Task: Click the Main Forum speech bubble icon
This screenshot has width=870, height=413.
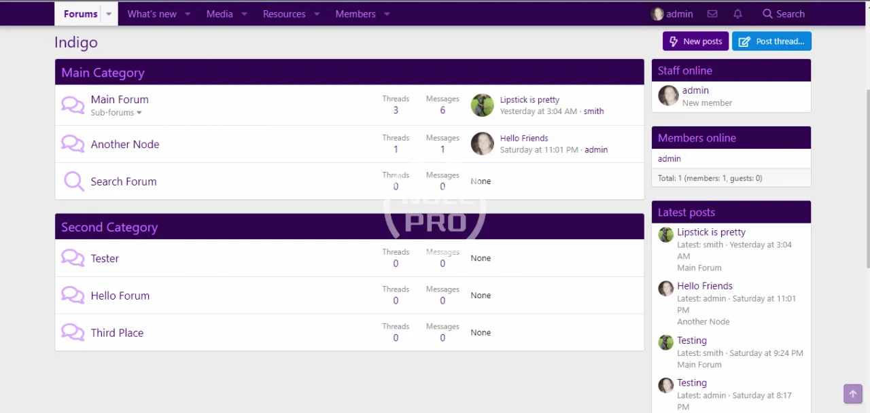Action: pyautogui.click(x=73, y=105)
